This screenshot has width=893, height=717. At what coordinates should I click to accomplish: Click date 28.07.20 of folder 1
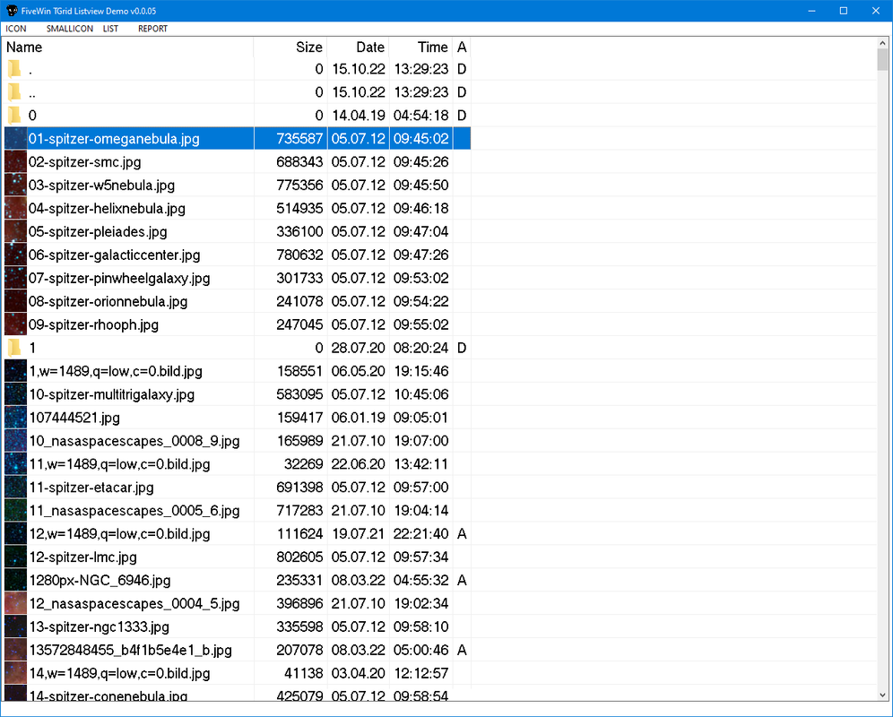(359, 348)
